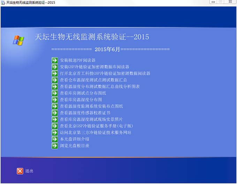Open 查看温湿度分布测试数据汇总曲线分析图表 text
Image resolution: width=237 pixels, height=184 pixels.
click(100, 87)
